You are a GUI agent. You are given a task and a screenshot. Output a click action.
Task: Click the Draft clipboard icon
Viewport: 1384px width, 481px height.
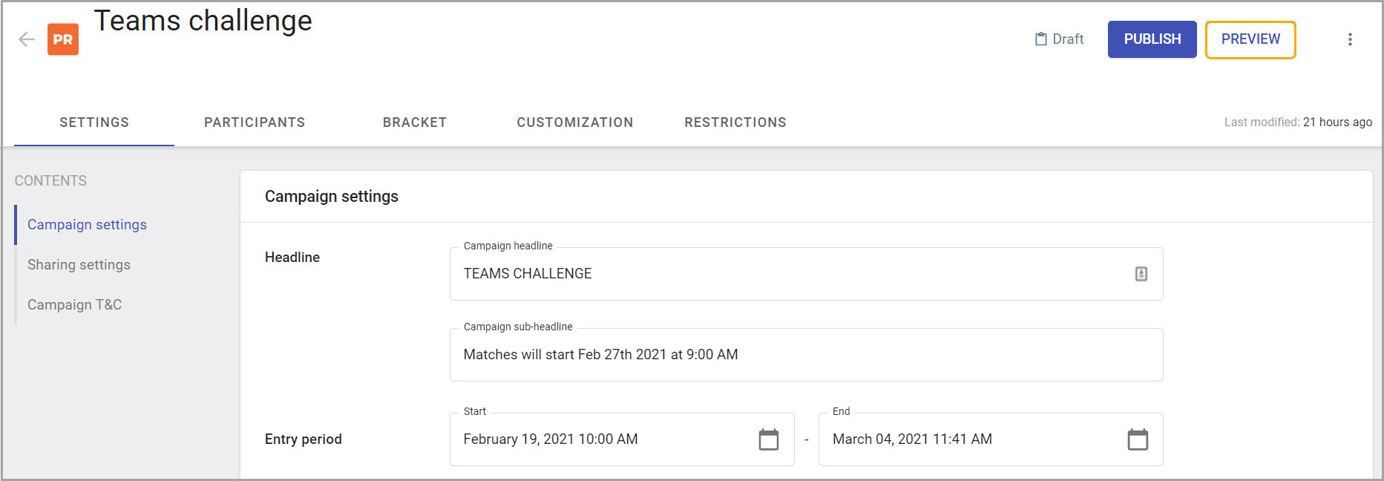[1041, 39]
